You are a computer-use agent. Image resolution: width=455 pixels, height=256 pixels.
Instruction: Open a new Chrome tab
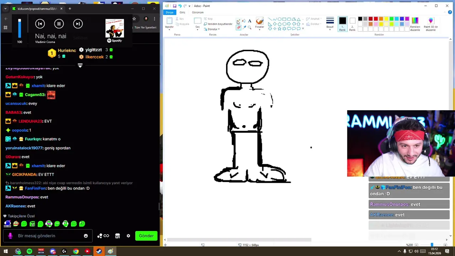pos(70,9)
